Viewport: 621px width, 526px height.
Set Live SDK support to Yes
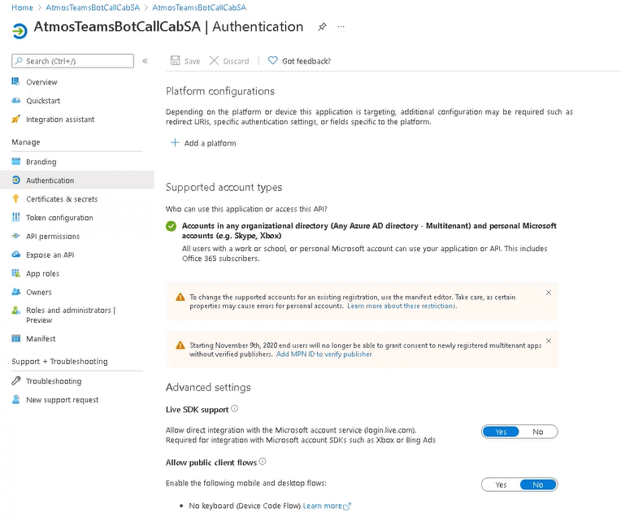(x=501, y=432)
